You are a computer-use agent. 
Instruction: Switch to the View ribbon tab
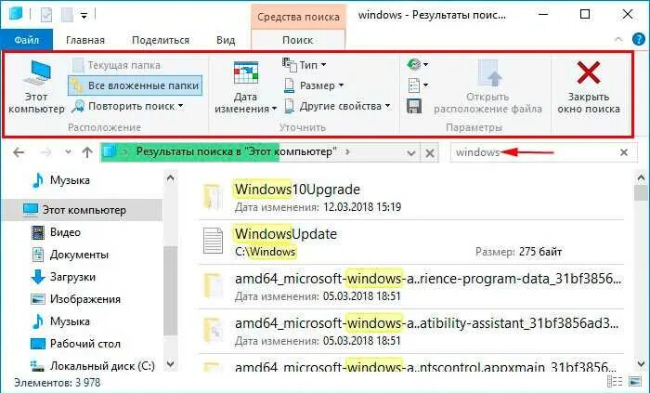(226, 40)
